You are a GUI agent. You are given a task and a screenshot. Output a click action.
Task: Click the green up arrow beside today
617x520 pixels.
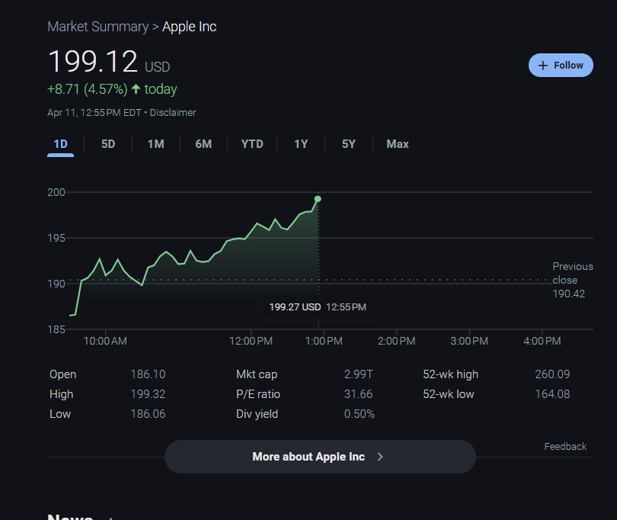136,89
